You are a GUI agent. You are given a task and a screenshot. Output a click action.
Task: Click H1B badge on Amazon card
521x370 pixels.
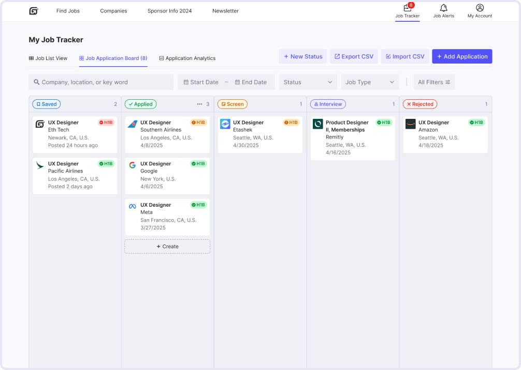(x=477, y=122)
